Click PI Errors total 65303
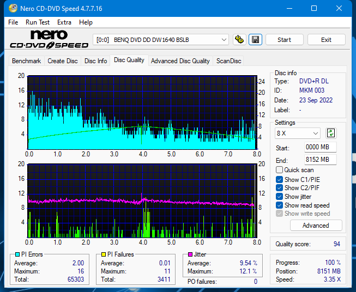 76,279
